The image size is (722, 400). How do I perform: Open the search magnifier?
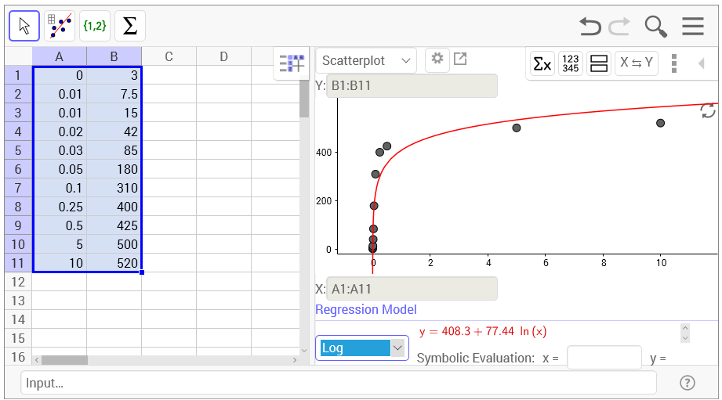(x=655, y=27)
